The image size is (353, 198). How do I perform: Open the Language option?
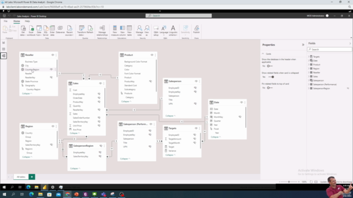(164, 31)
